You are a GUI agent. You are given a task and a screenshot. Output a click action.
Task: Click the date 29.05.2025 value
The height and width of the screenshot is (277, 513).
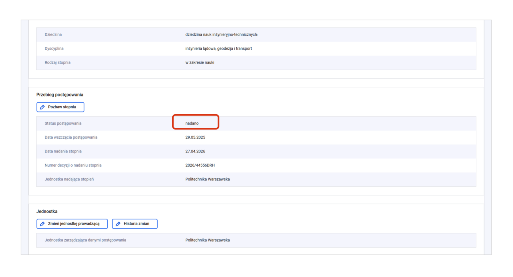click(x=195, y=137)
